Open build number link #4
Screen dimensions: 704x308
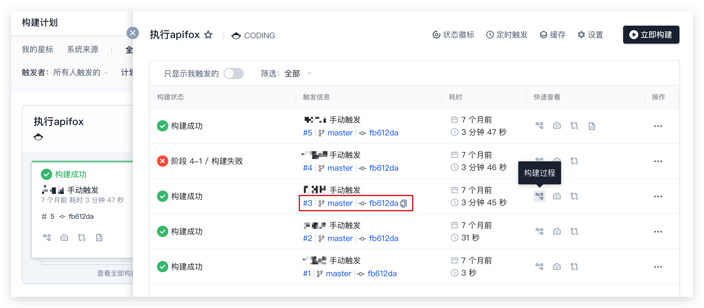click(x=307, y=168)
